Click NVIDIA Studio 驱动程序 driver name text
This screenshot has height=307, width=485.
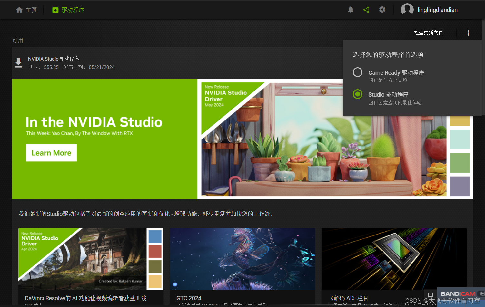pos(54,59)
